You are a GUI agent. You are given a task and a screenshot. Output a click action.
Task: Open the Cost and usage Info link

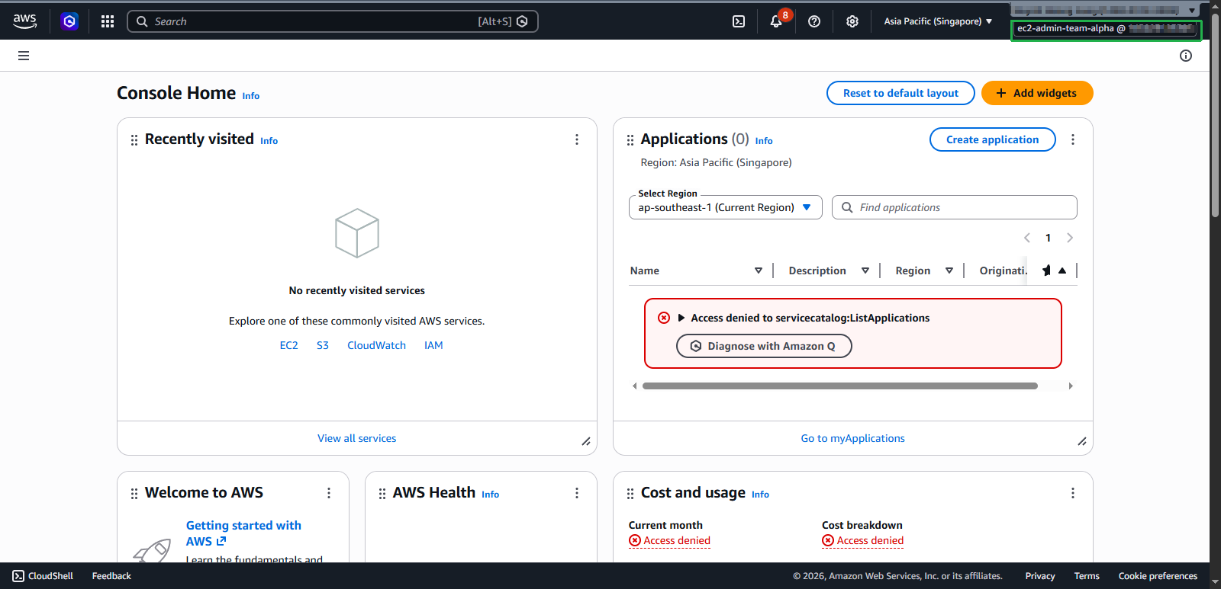point(761,495)
